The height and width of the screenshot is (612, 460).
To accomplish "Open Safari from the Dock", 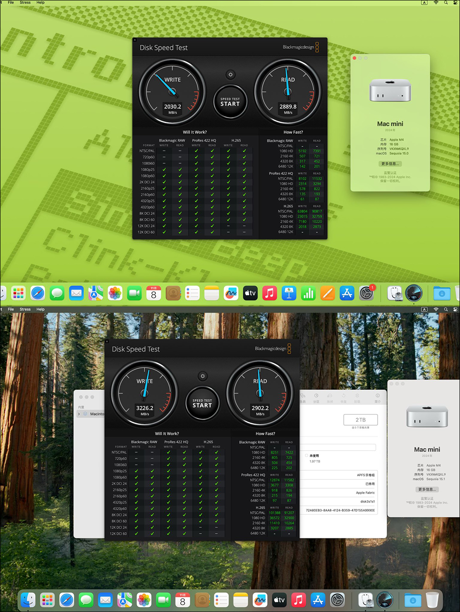I will coord(37,293).
